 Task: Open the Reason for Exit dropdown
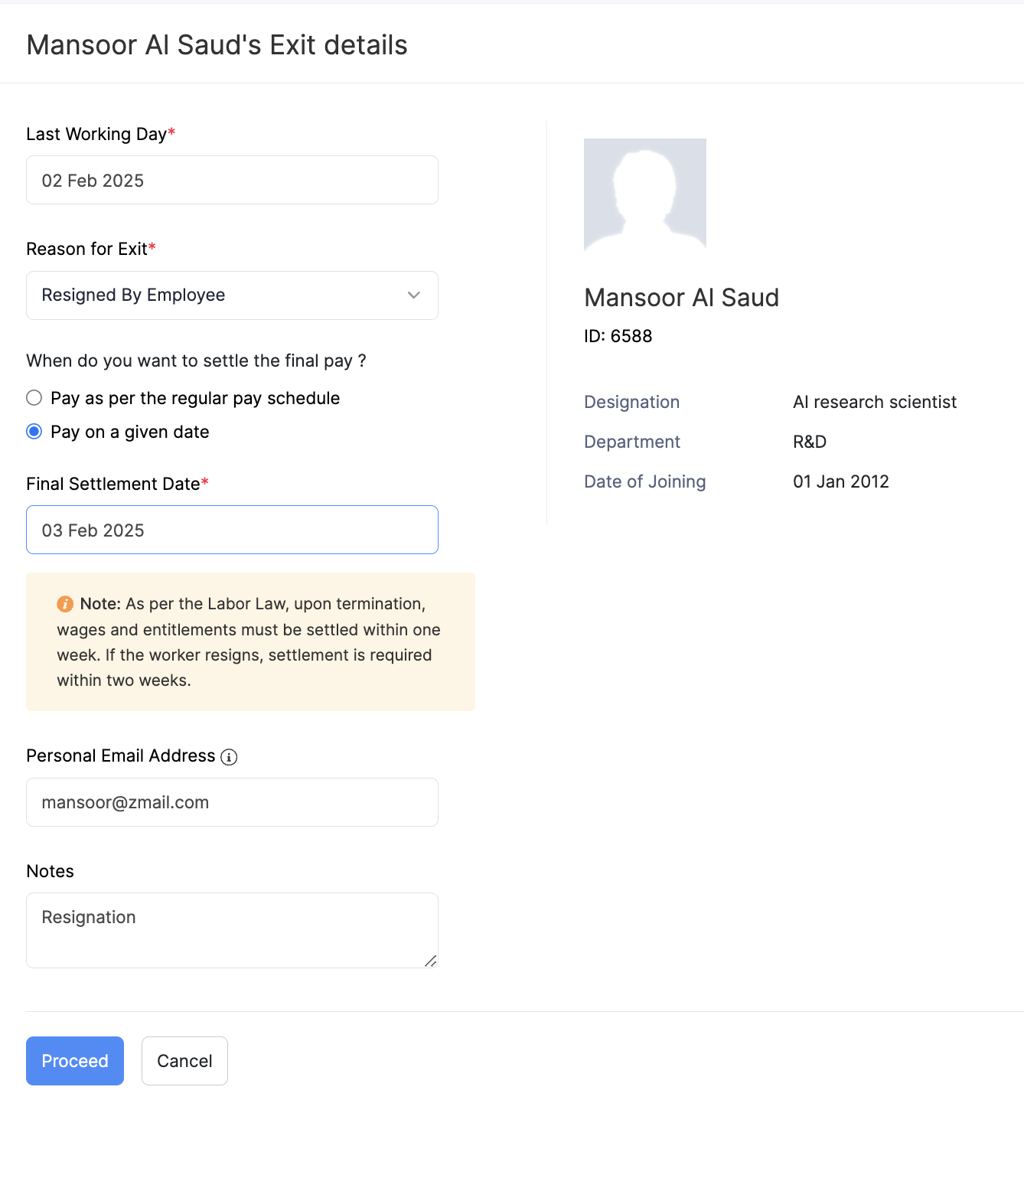[x=232, y=295]
